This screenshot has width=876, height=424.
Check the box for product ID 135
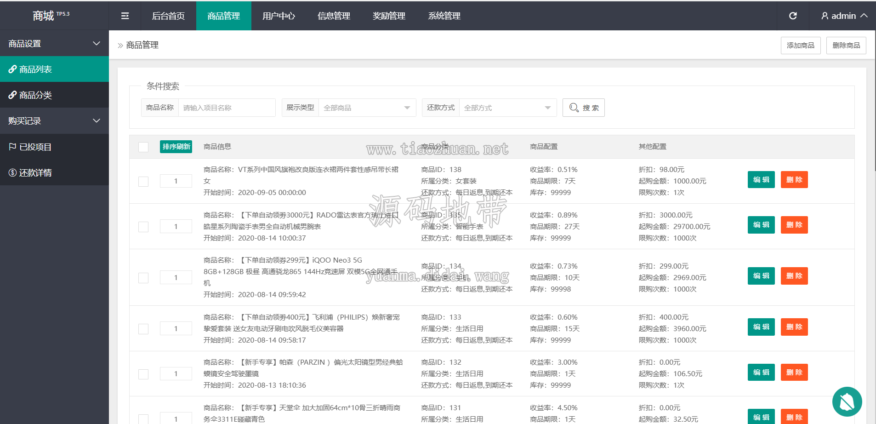tap(143, 227)
